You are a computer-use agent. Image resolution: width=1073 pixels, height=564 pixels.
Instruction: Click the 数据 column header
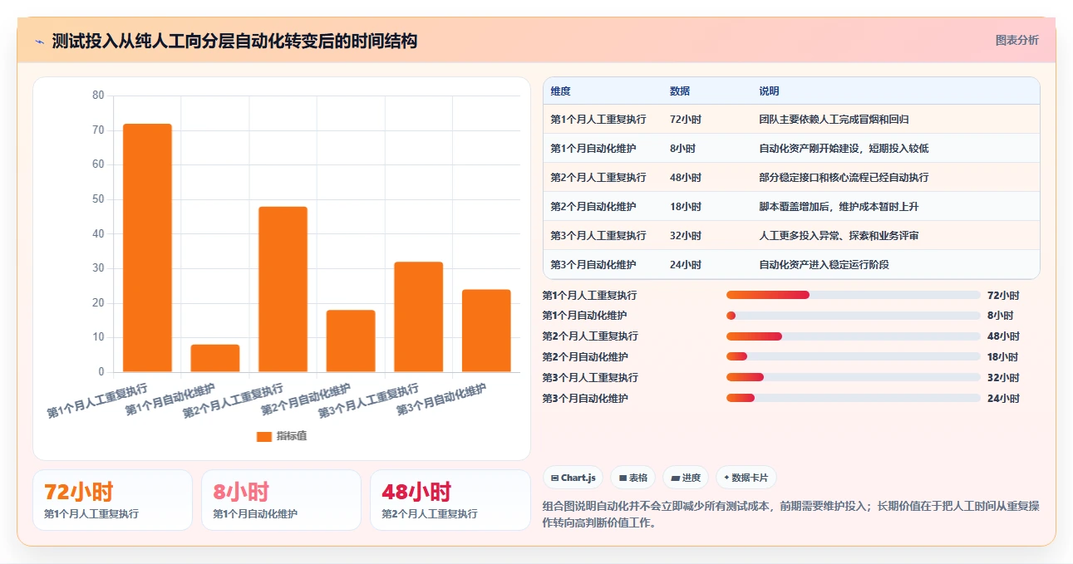pyautogui.click(x=679, y=91)
